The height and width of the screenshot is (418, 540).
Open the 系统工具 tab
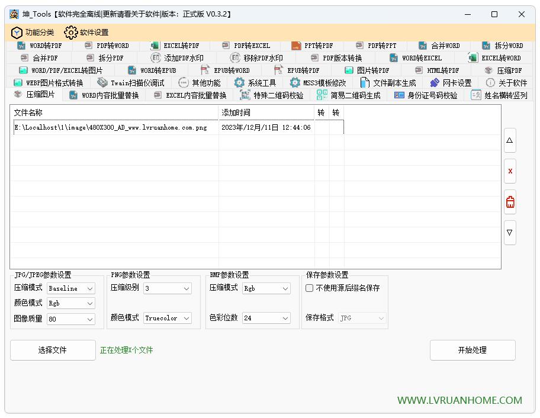point(255,83)
